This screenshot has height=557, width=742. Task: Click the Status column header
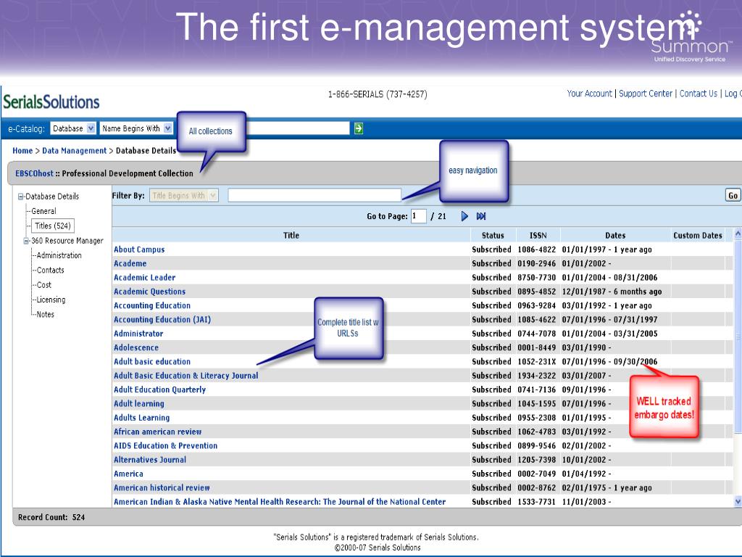click(x=493, y=236)
